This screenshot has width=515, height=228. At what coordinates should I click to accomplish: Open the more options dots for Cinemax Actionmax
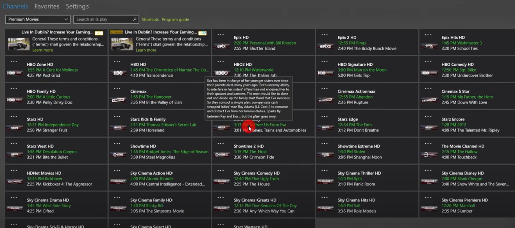coord(324,89)
